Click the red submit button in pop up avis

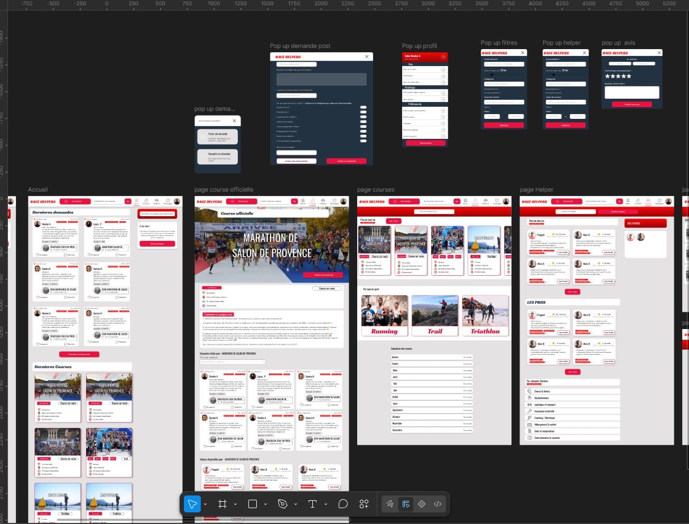(x=632, y=105)
